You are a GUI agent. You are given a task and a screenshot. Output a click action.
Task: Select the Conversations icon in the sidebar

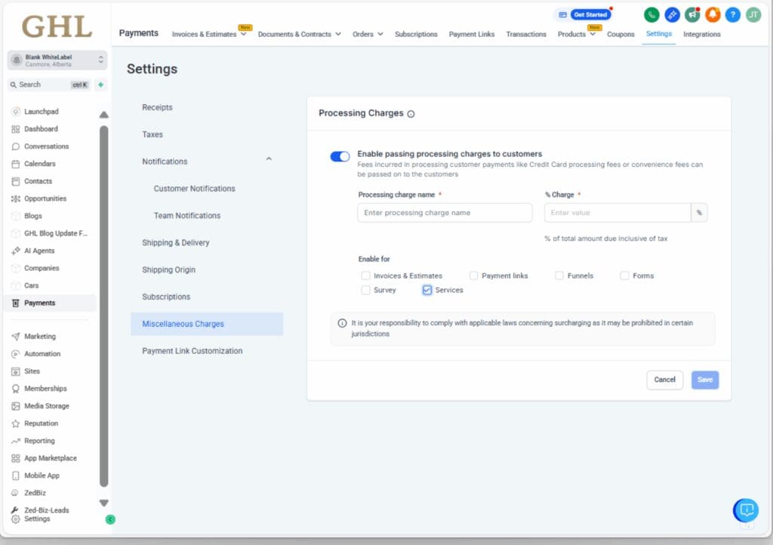click(x=17, y=146)
